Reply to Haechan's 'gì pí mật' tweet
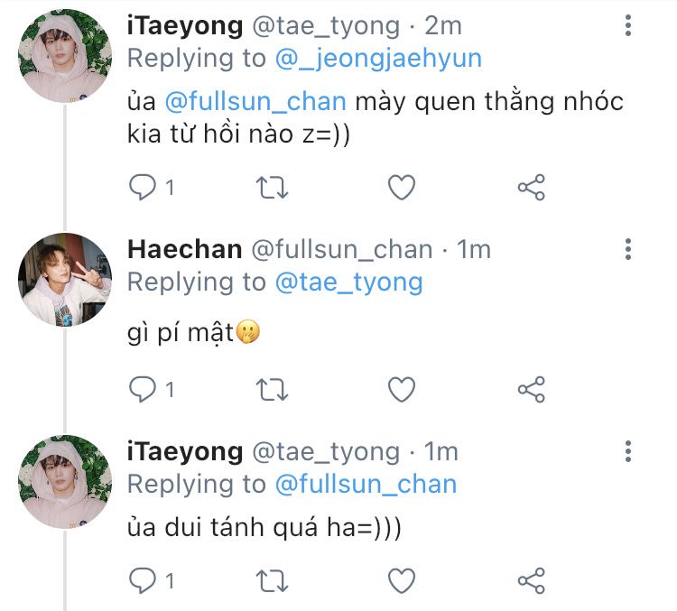 click(142, 389)
